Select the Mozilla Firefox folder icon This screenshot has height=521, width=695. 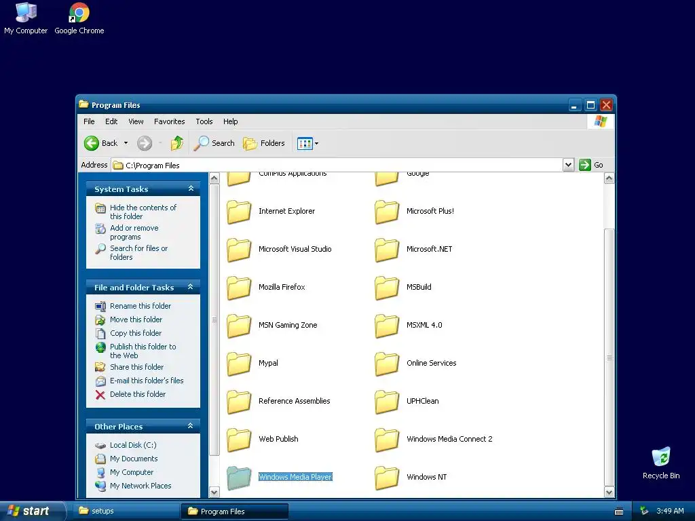pyautogui.click(x=239, y=288)
